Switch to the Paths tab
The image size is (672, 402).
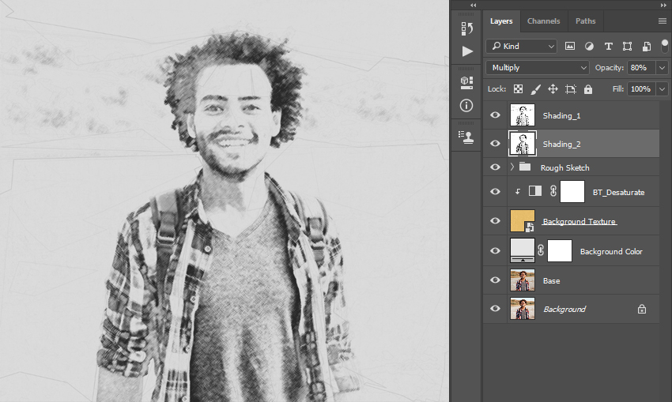point(585,21)
